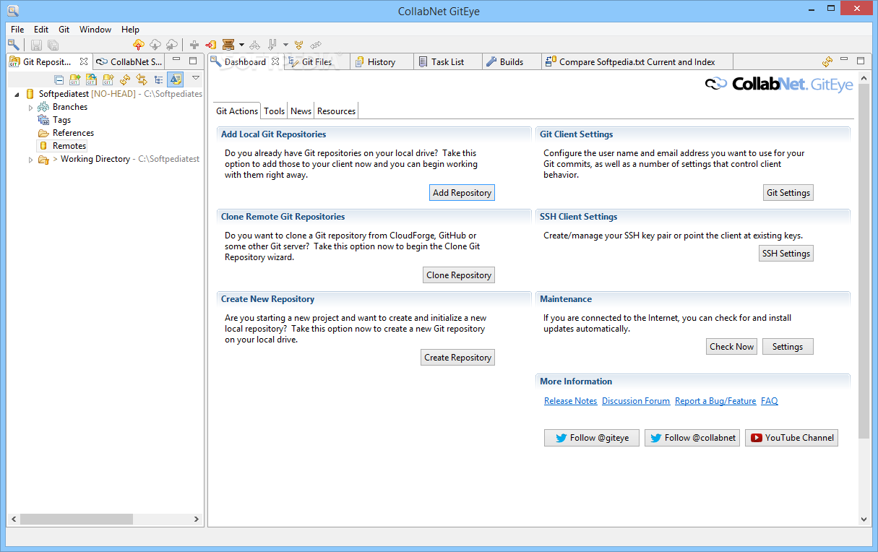Click the Create Repository button

[x=457, y=358]
